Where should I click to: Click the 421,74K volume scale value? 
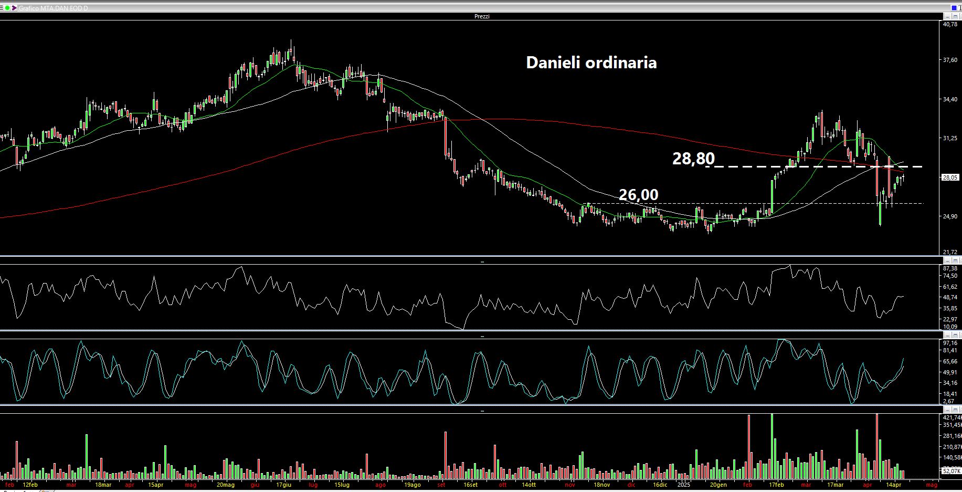tap(952, 417)
